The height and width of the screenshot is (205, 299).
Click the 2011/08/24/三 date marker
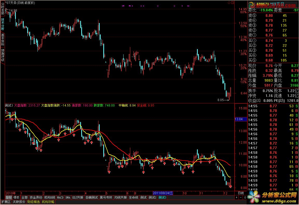coord(163,193)
